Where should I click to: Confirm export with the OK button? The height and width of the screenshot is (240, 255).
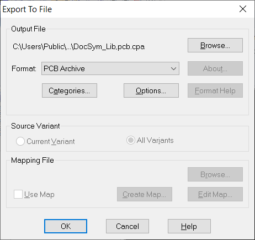click(66, 226)
